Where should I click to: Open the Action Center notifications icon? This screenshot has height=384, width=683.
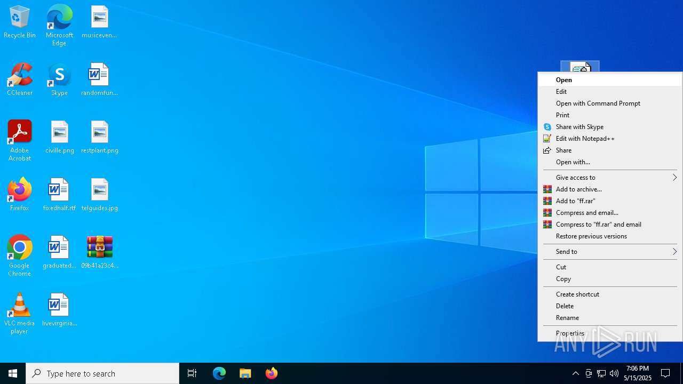(665, 373)
